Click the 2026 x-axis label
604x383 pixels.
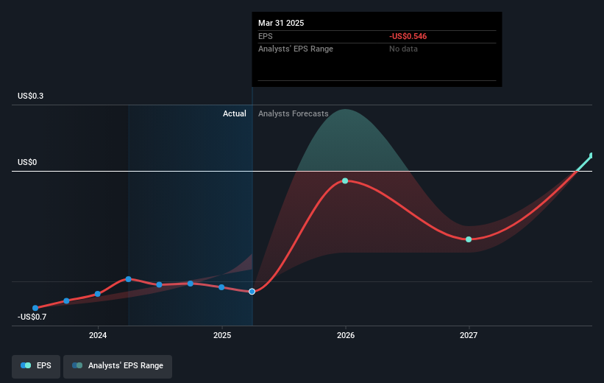point(346,335)
